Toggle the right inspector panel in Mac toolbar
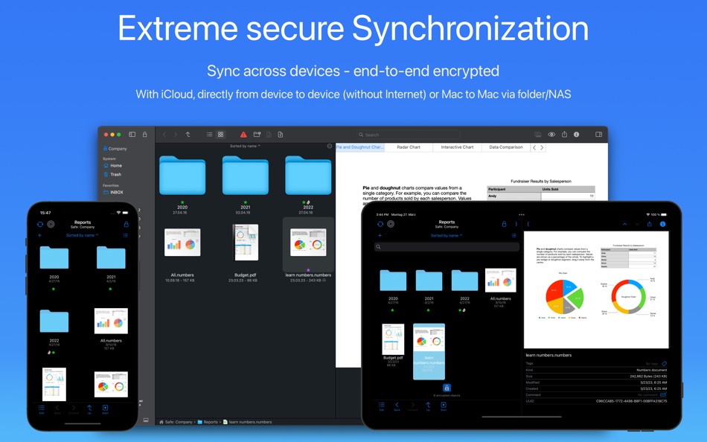This screenshot has height=442, width=707. pos(599,135)
